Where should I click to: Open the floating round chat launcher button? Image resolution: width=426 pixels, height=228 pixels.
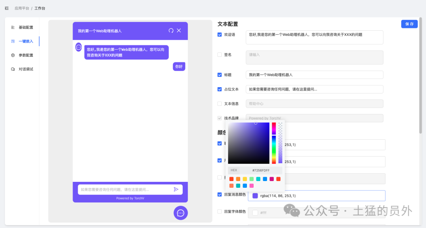[x=181, y=213]
